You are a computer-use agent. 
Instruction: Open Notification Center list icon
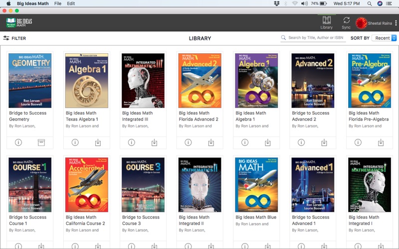click(389, 3)
